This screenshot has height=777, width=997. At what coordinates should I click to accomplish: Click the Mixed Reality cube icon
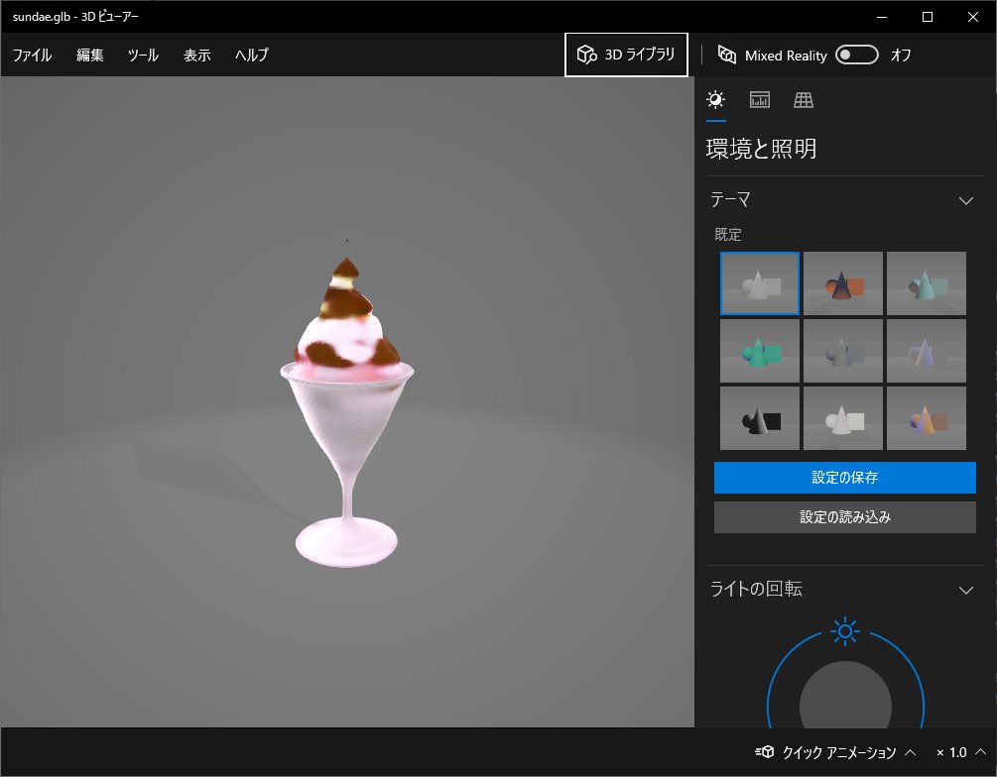point(727,55)
